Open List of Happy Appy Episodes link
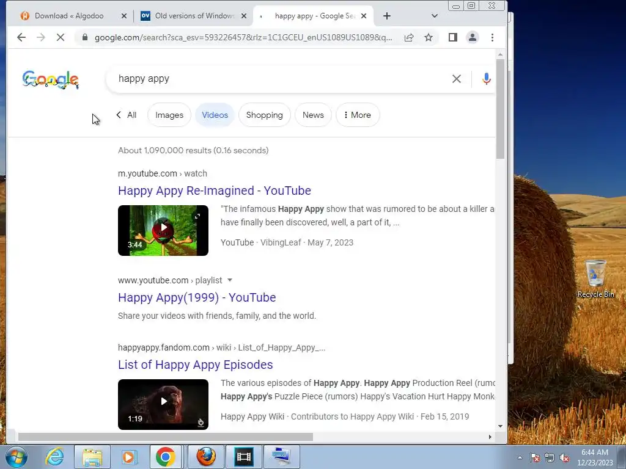Image resolution: width=626 pixels, height=469 pixels. point(195,365)
